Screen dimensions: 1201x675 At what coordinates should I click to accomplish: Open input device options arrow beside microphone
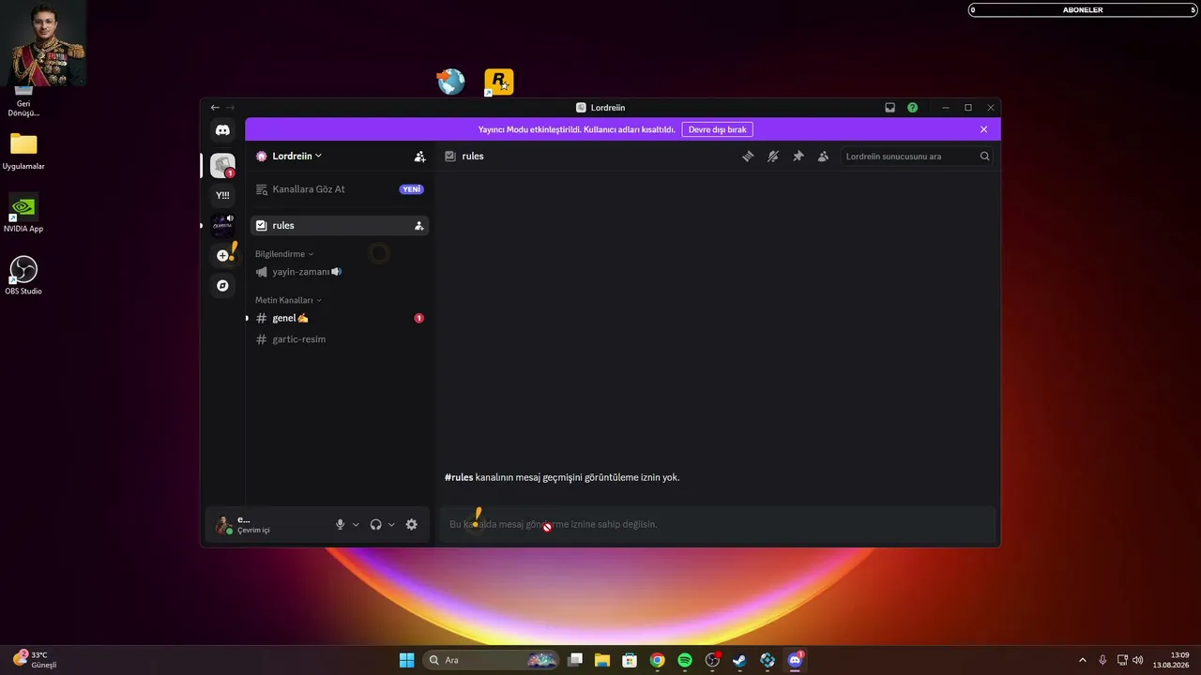pos(356,525)
